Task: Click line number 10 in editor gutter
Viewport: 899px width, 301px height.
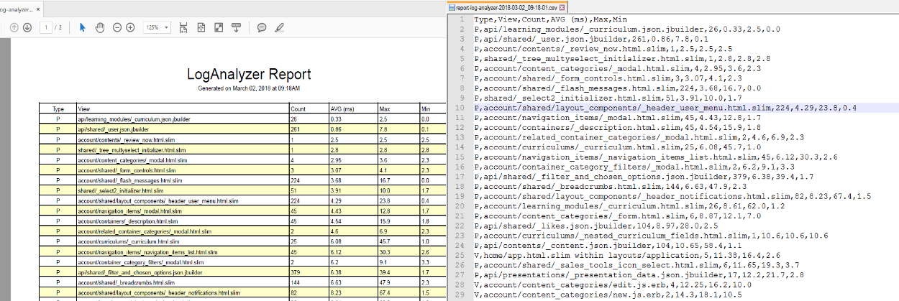Action: coord(460,108)
